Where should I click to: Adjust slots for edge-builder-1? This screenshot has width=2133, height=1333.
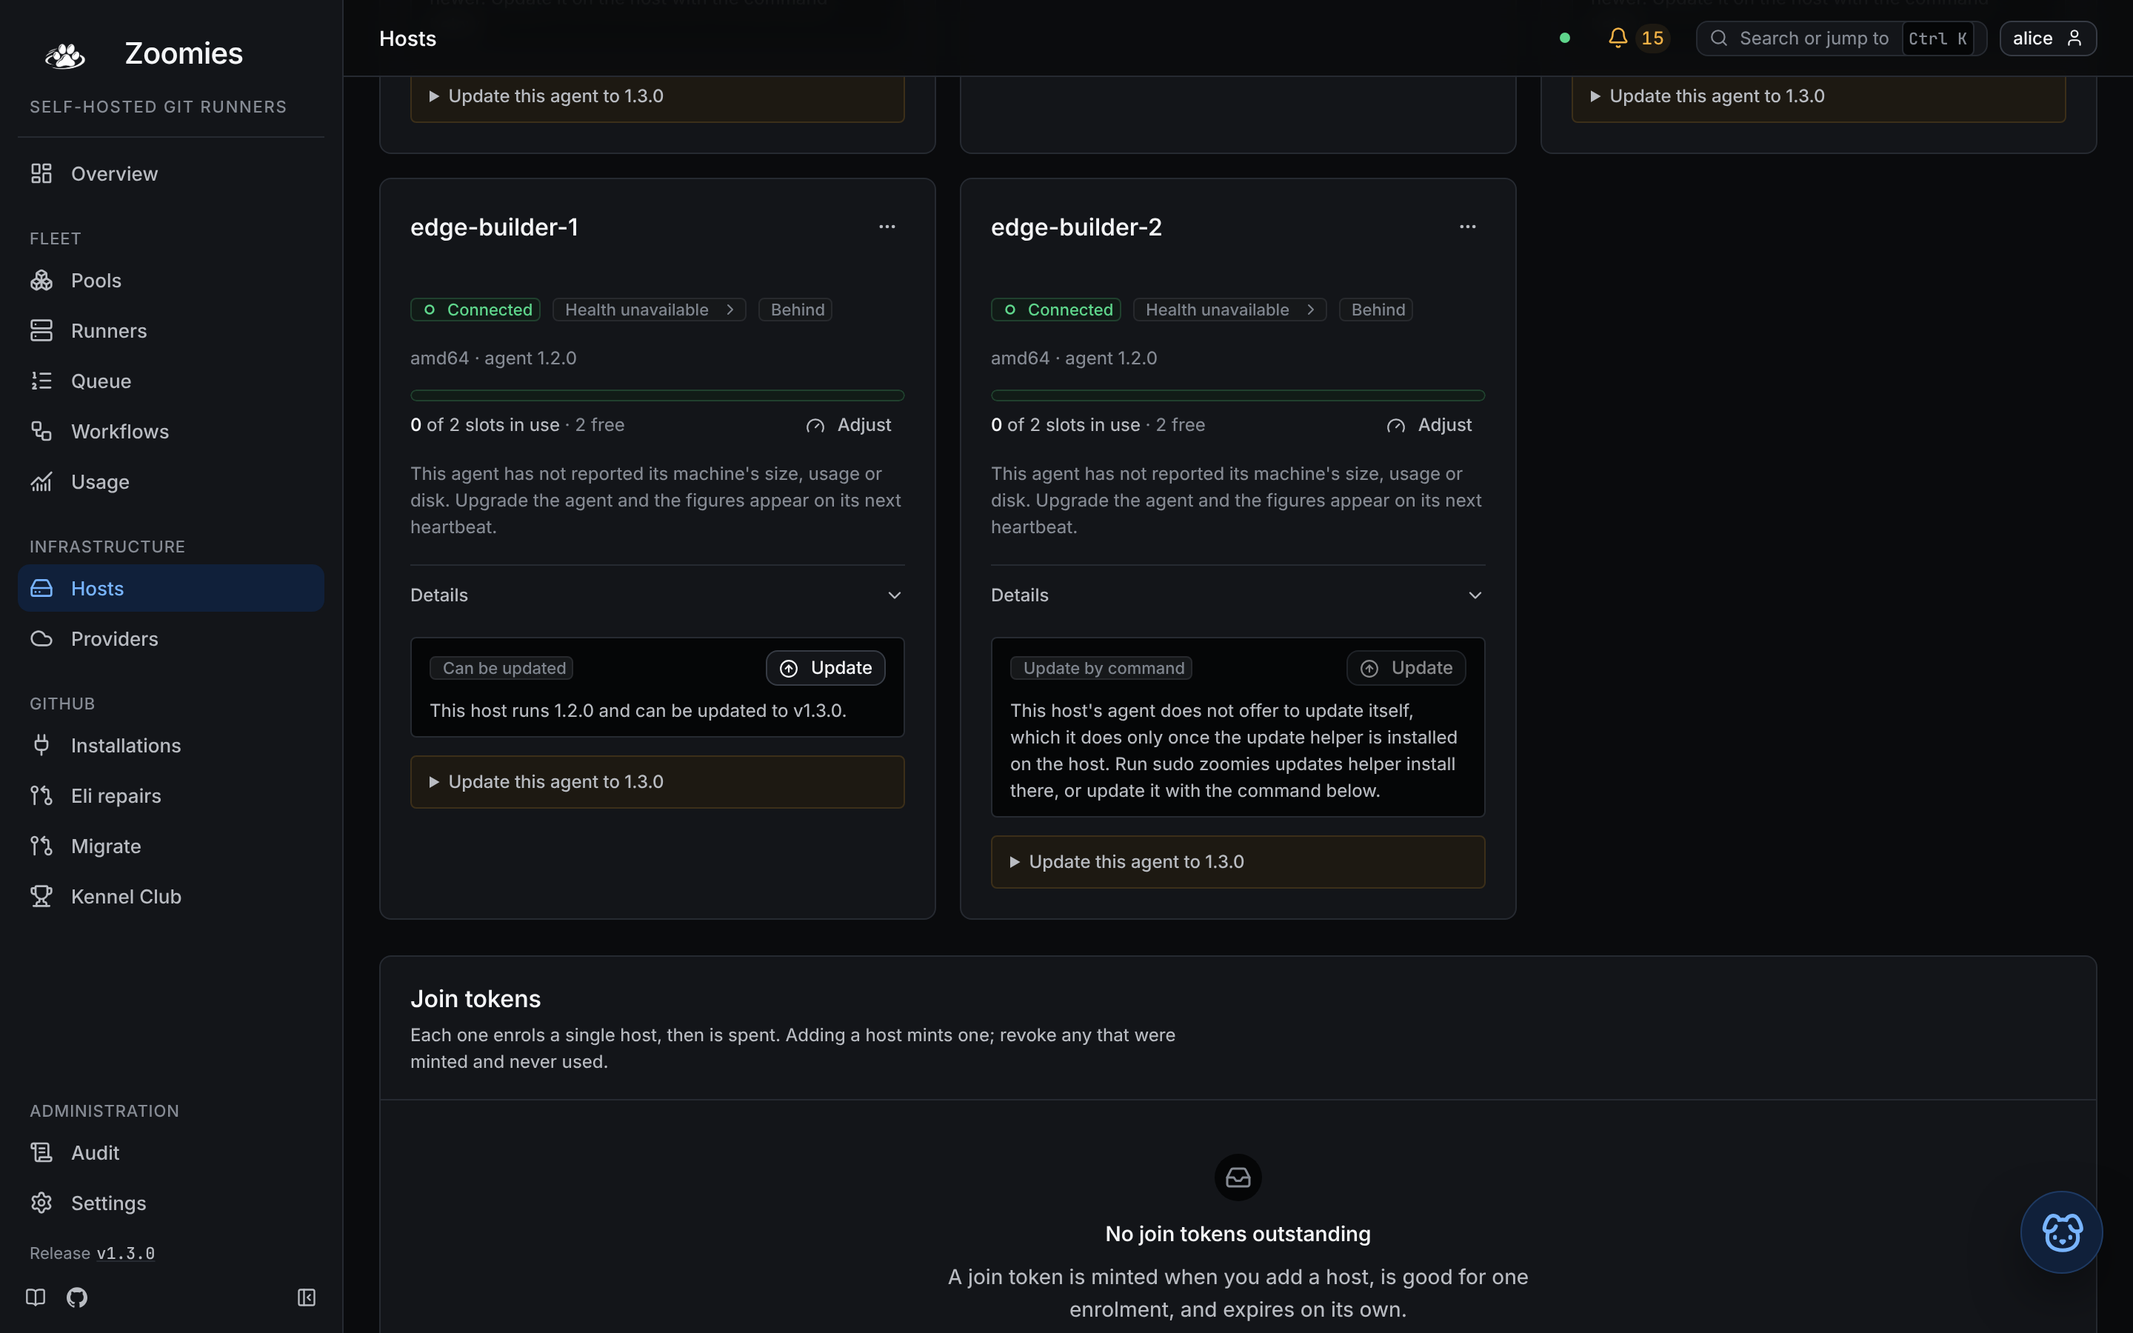(848, 425)
